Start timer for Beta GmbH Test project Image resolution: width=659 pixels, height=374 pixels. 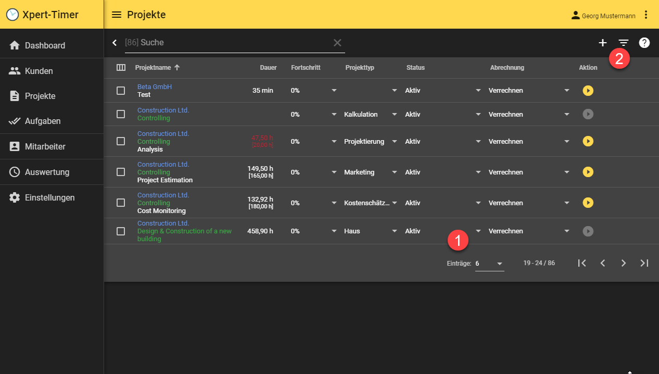tap(588, 91)
